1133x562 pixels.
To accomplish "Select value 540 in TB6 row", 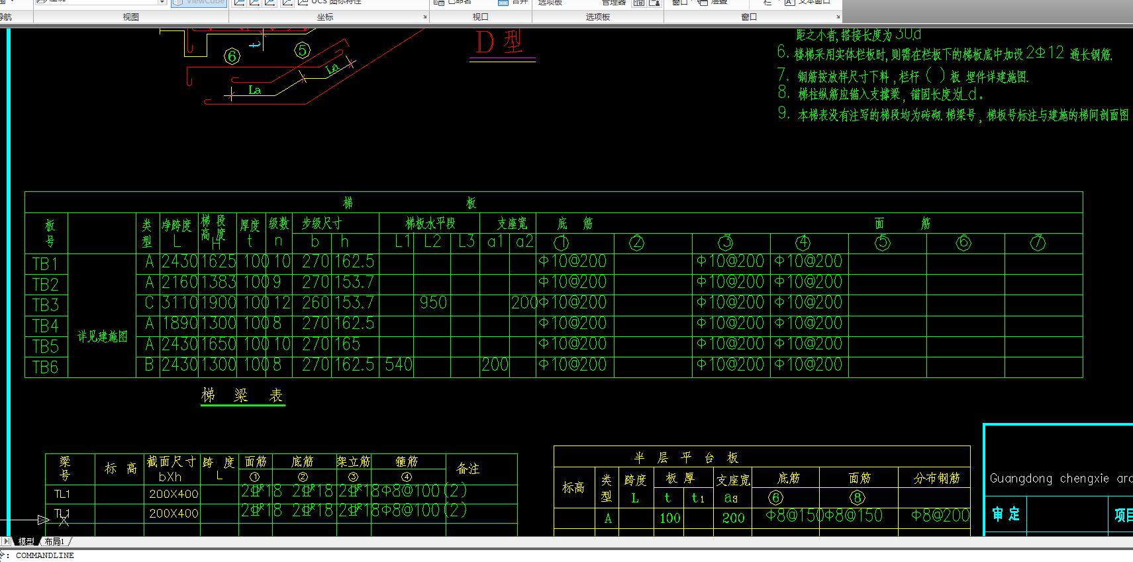I will [398, 365].
